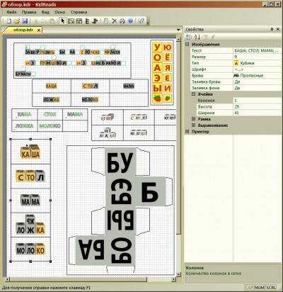Expand the Принтер property group
The image size is (283, 292).
click(187, 131)
